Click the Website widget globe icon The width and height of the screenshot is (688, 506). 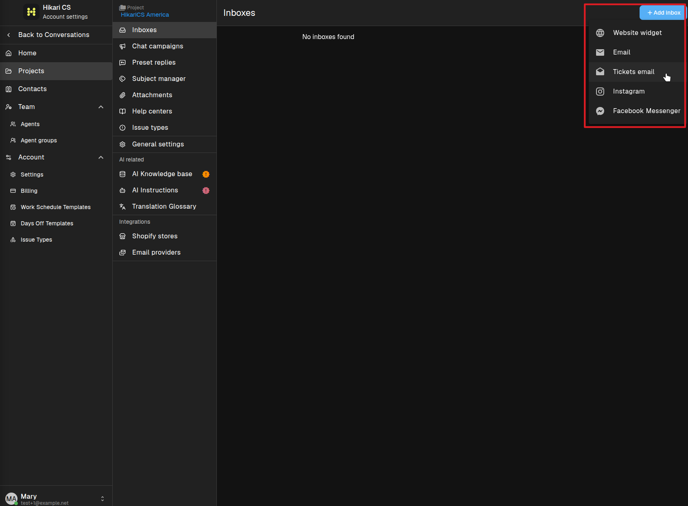[x=600, y=33]
